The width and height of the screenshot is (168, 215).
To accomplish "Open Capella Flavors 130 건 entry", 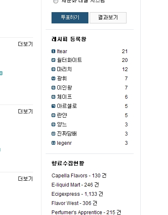I will pos(79,176).
